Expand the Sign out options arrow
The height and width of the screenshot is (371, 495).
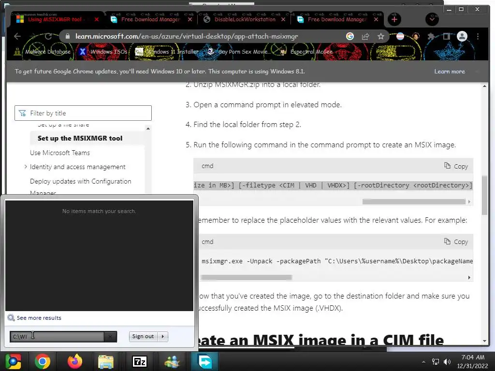(x=163, y=336)
